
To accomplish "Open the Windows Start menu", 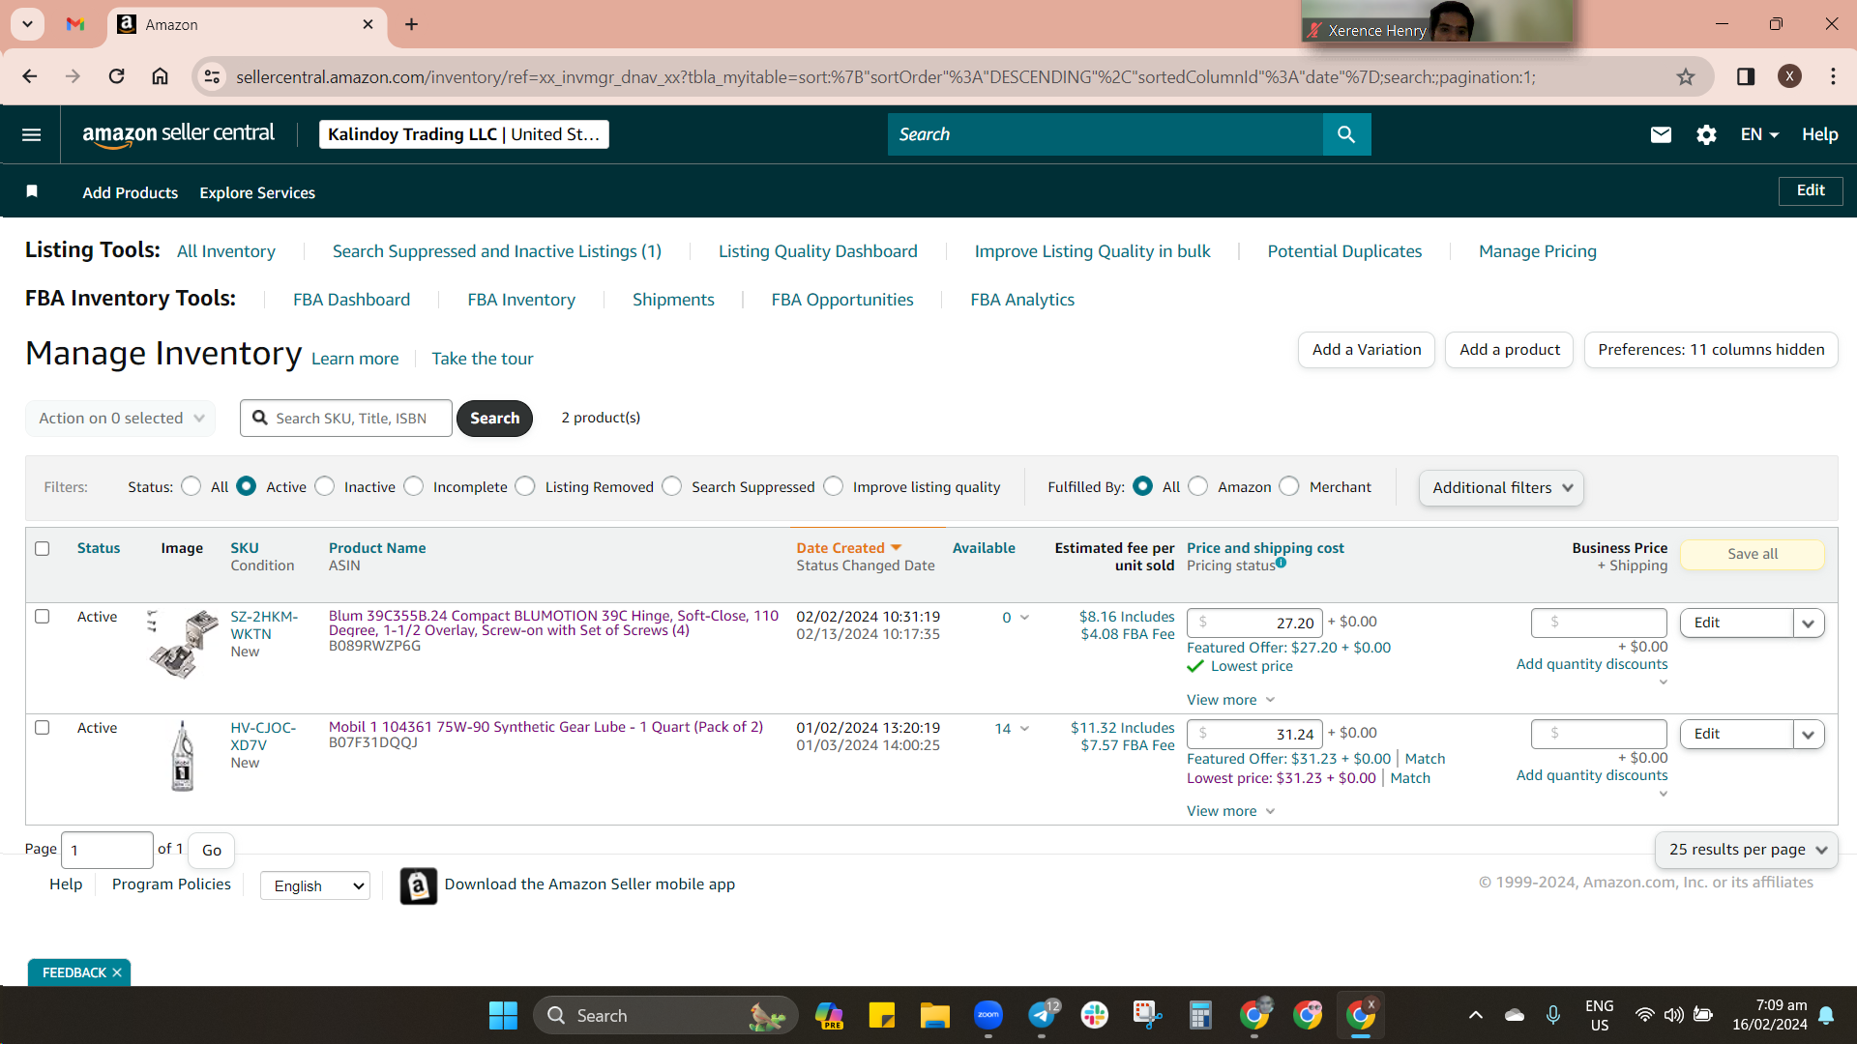I will click(503, 1015).
